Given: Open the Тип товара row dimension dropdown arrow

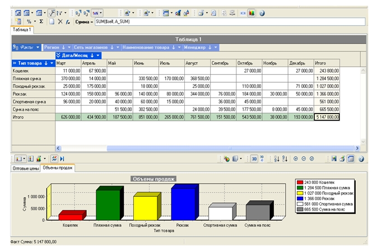Looking at the screenshot, I should 52,63.
